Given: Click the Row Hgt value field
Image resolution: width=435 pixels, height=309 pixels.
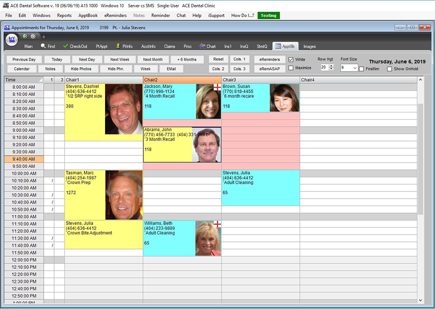Looking at the screenshot, I should point(325,67).
